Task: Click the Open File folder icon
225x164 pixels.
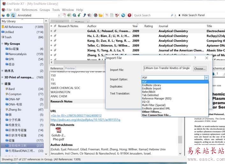Action: (x=101, y=15)
